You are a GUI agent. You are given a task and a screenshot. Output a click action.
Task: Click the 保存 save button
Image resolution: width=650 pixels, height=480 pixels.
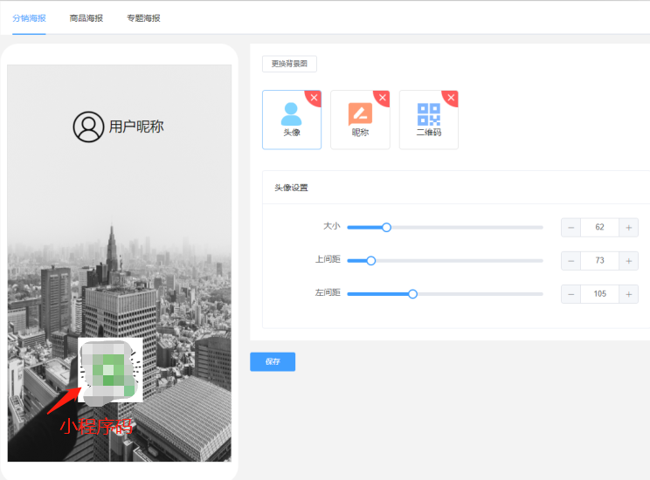click(x=273, y=361)
